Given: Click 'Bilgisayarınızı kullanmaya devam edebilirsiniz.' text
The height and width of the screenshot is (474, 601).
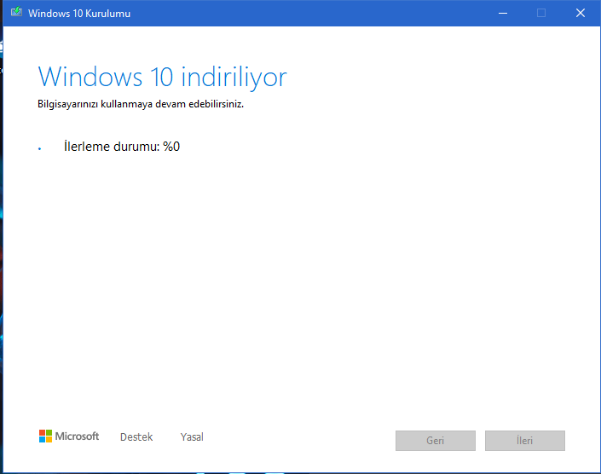Looking at the screenshot, I should [x=141, y=104].
